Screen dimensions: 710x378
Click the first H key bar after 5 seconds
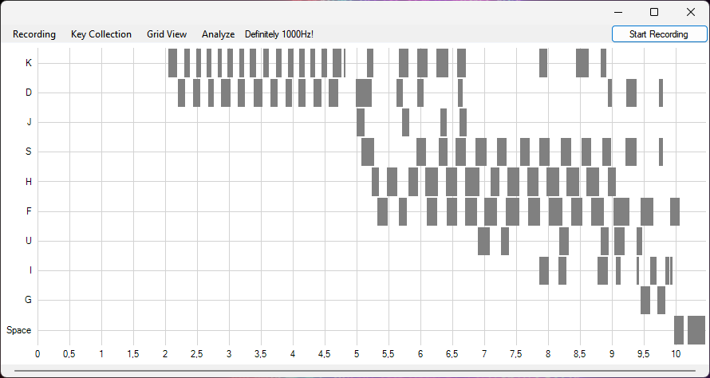(x=375, y=182)
